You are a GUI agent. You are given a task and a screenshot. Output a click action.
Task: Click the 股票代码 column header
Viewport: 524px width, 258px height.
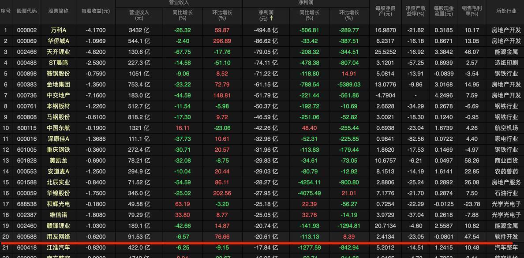[x=27, y=11]
